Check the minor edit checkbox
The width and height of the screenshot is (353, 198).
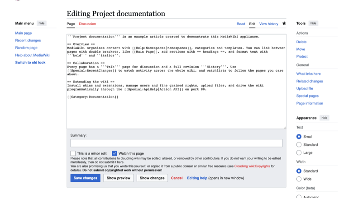[73, 153]
